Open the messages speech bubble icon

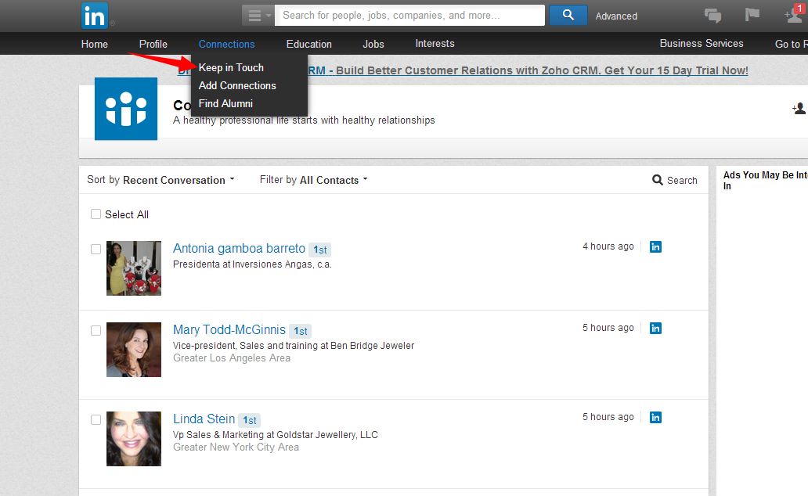(x=712, y=16)
